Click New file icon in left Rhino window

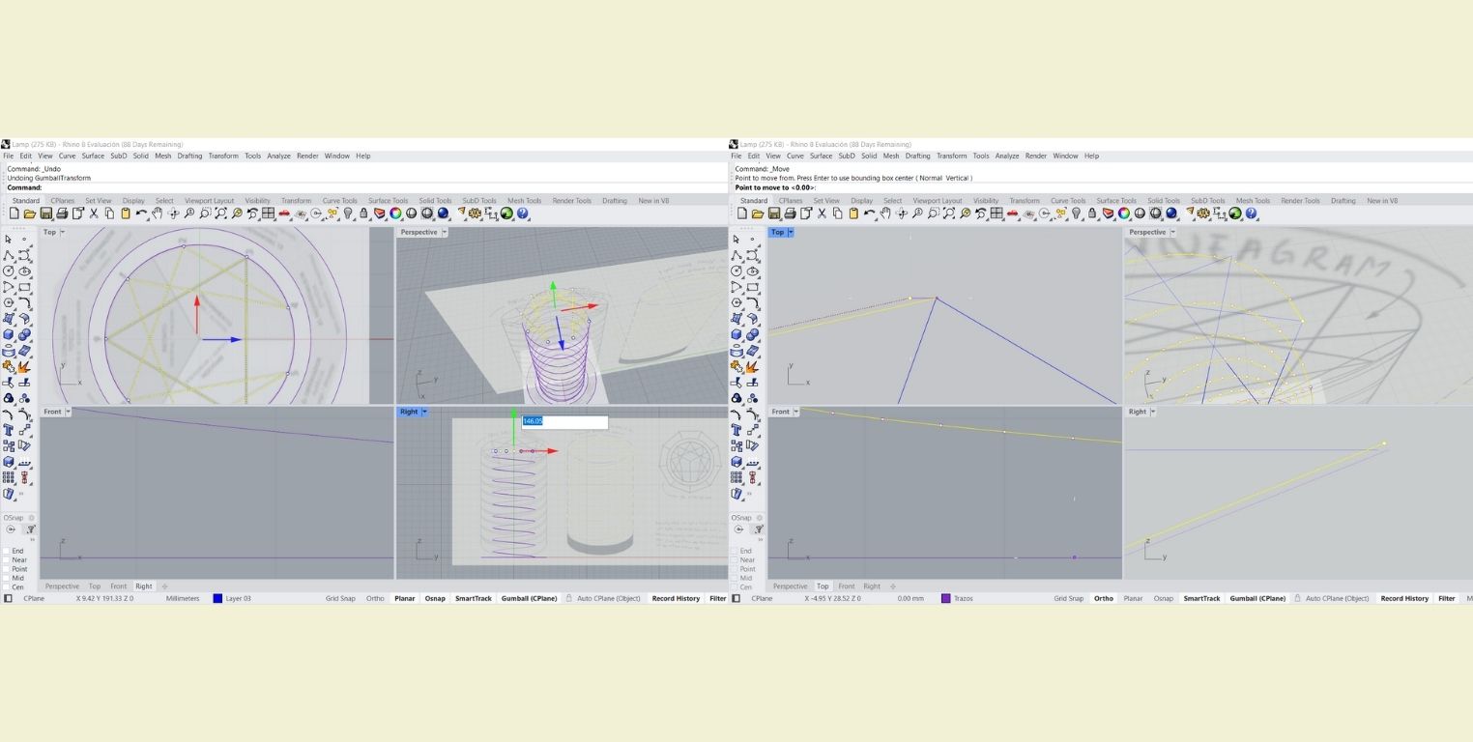coord(14,214)
